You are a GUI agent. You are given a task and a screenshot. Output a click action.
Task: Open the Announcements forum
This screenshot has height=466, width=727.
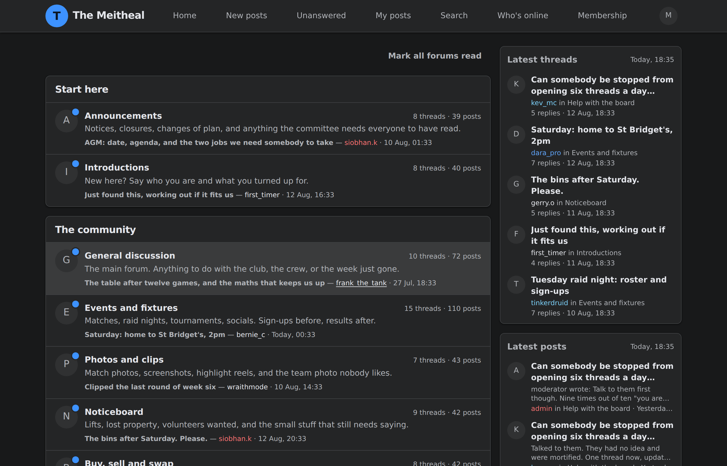pyautogui.click(x=123, y=116)
